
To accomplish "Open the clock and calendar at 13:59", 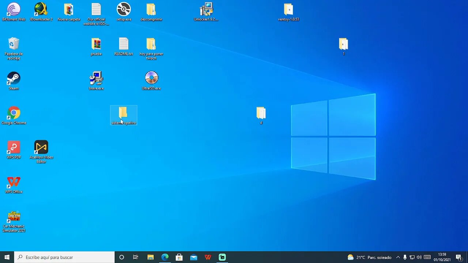I will pos(442,257).
